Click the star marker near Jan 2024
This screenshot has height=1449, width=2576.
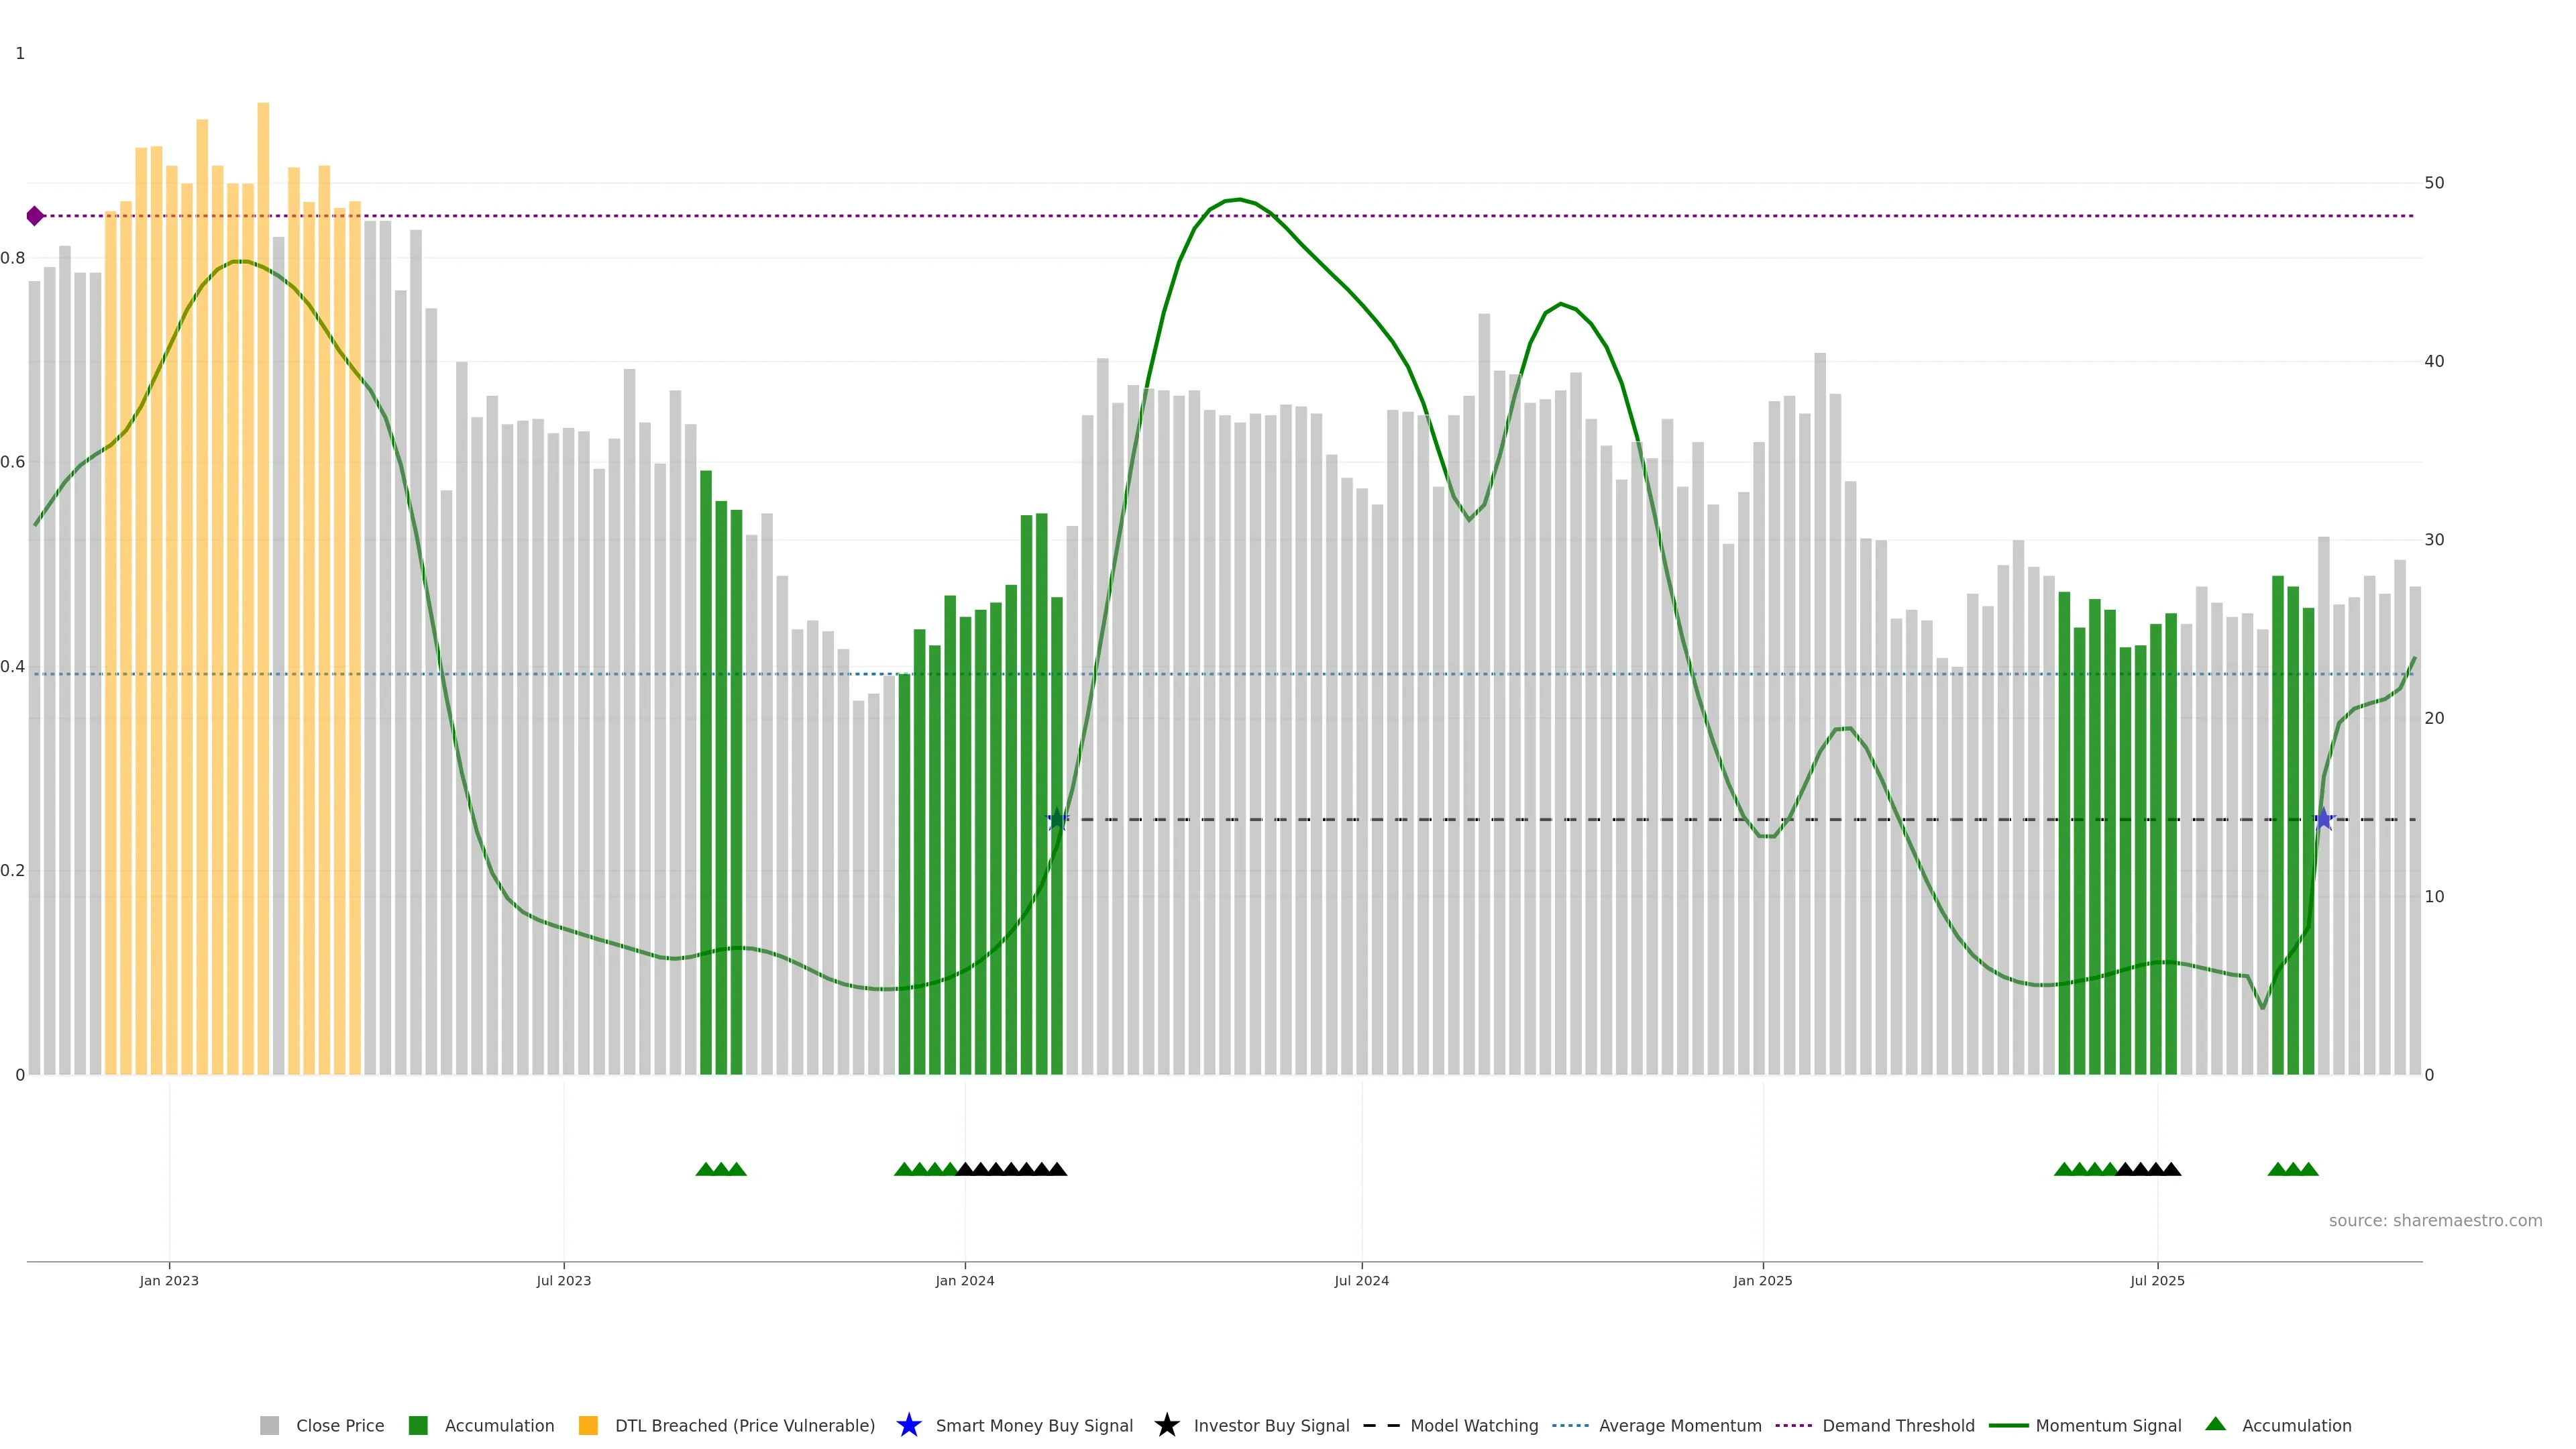[x=1057, y=819]
